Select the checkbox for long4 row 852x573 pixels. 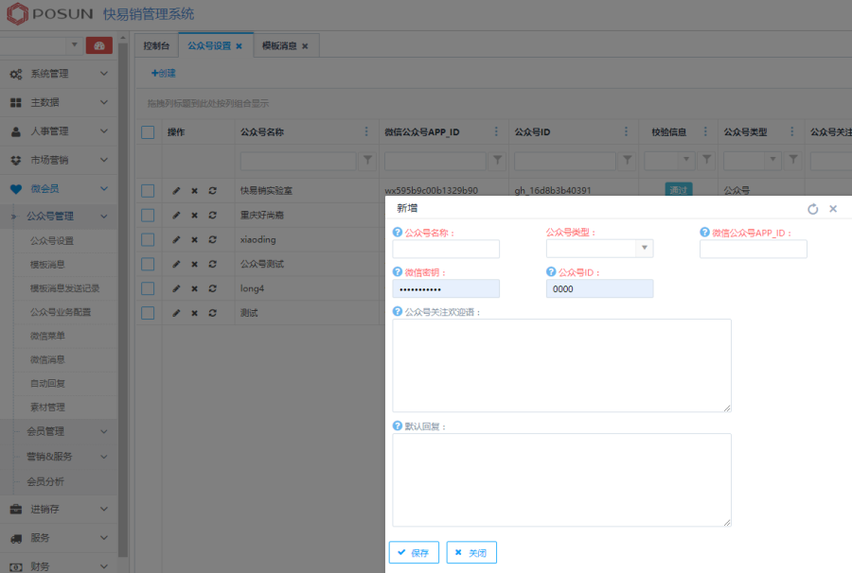click(x=148, y=288)
